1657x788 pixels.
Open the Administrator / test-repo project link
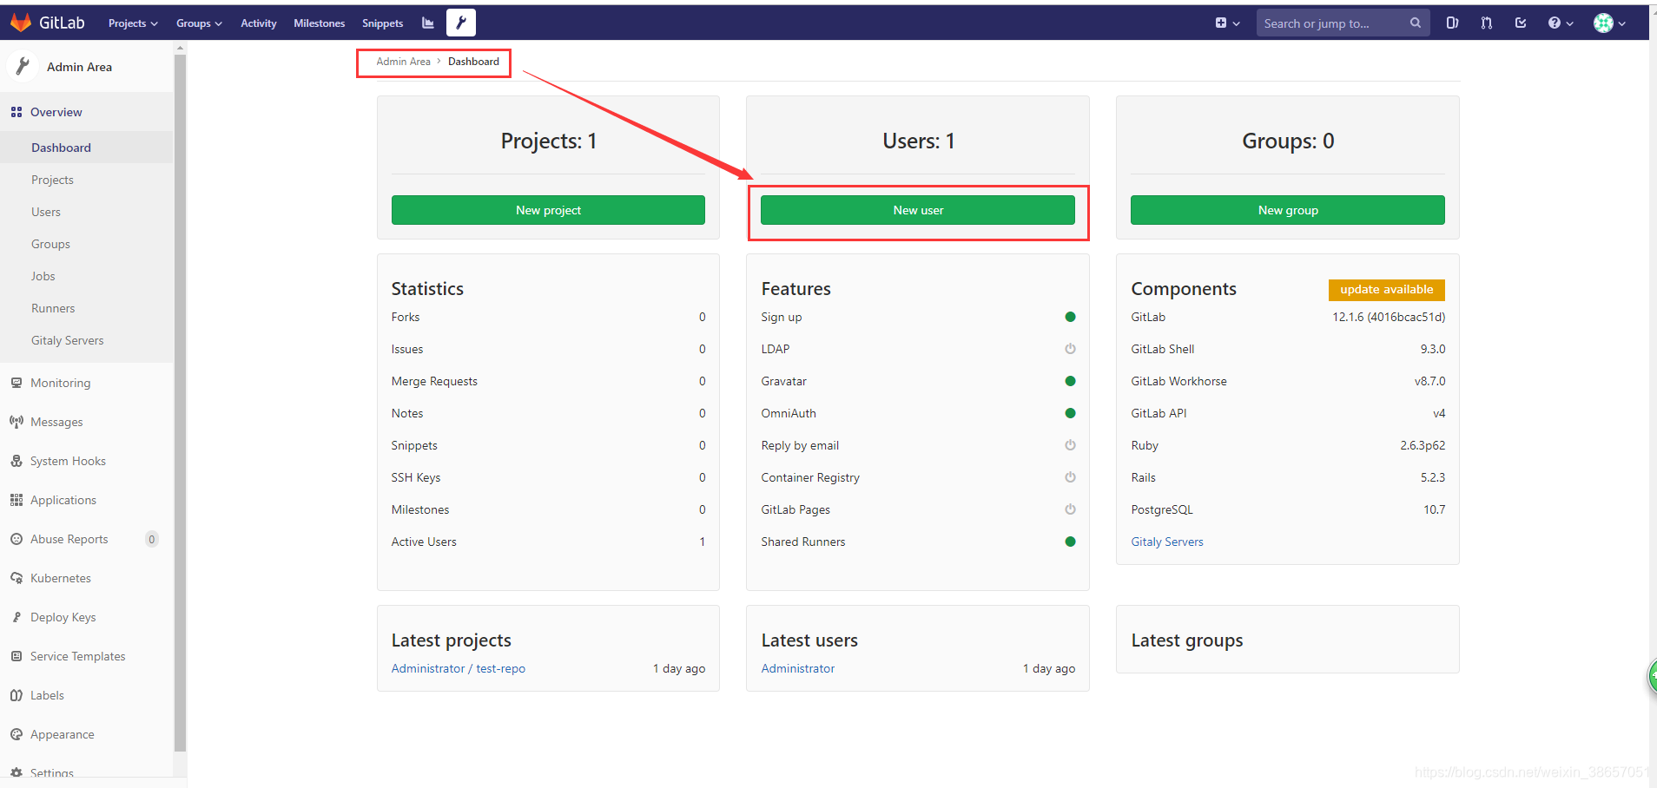pos(459,668)
